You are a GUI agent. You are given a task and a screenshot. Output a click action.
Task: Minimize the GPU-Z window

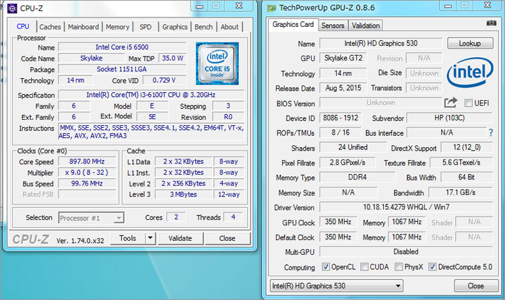[448, 6]
